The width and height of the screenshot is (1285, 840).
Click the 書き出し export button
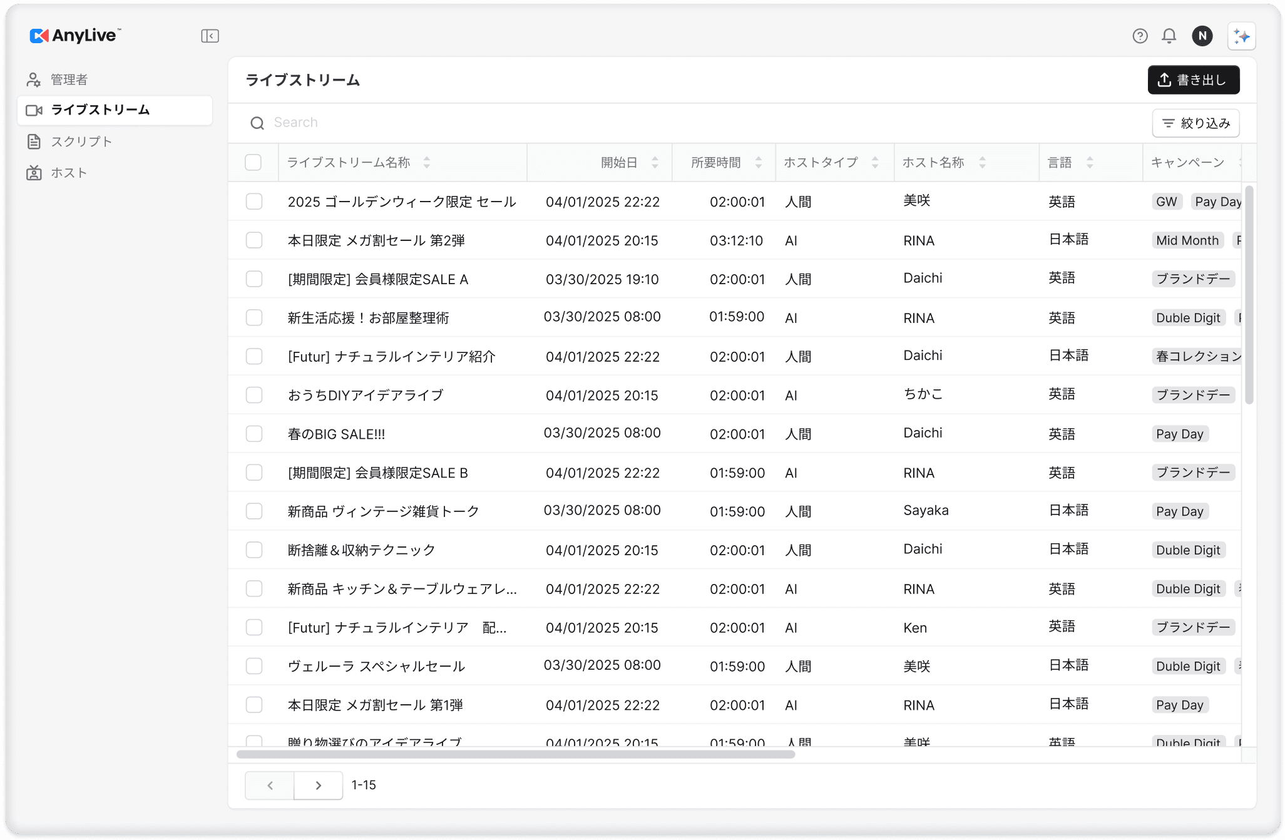coord(1193,80)
